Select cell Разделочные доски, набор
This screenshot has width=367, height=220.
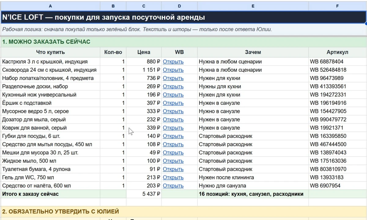[50, 86]
